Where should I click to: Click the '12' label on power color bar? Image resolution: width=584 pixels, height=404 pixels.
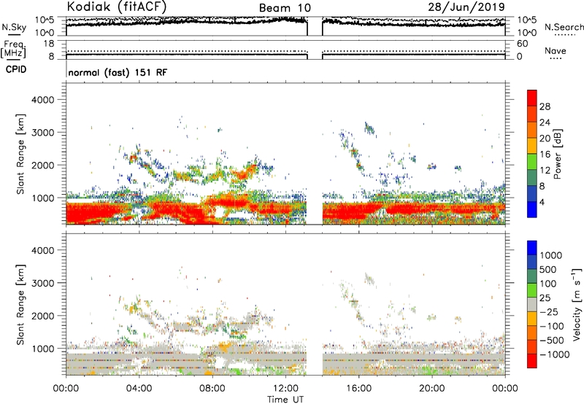(545, 171)
